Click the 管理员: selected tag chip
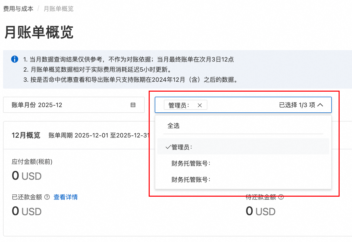Viewport: 352px width, 242px height. tap(179, 105)
